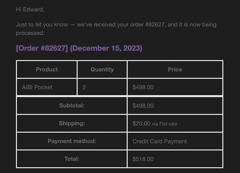Click the Hi Edward greeting text
The image size is (240, 173).
click(30, 10)
